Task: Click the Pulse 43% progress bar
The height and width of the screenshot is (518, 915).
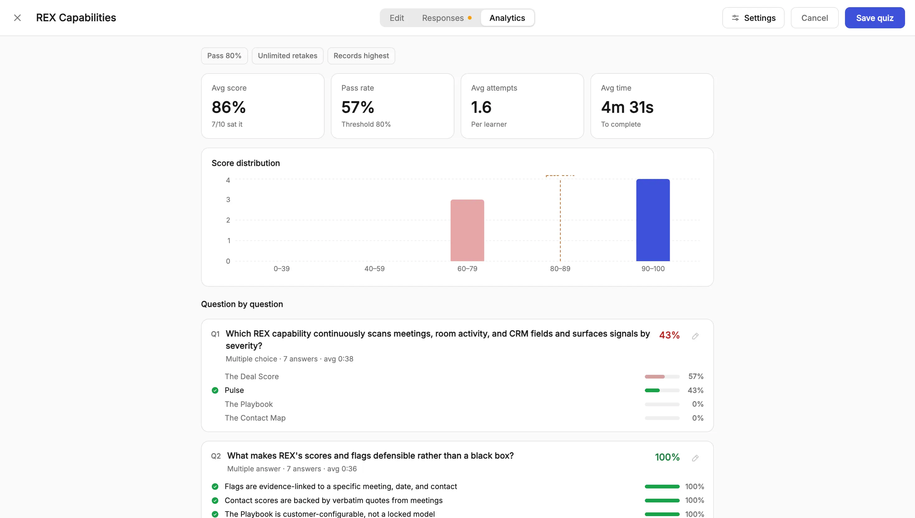Action: 662,390
